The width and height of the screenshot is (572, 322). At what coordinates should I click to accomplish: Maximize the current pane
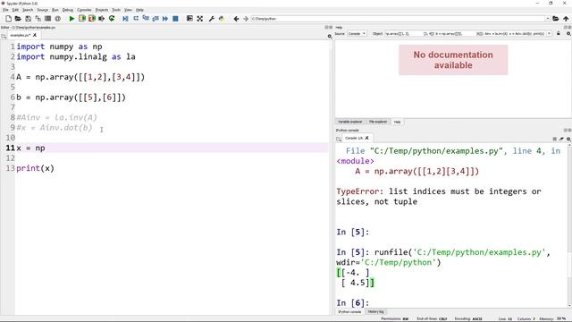point(189,18)
